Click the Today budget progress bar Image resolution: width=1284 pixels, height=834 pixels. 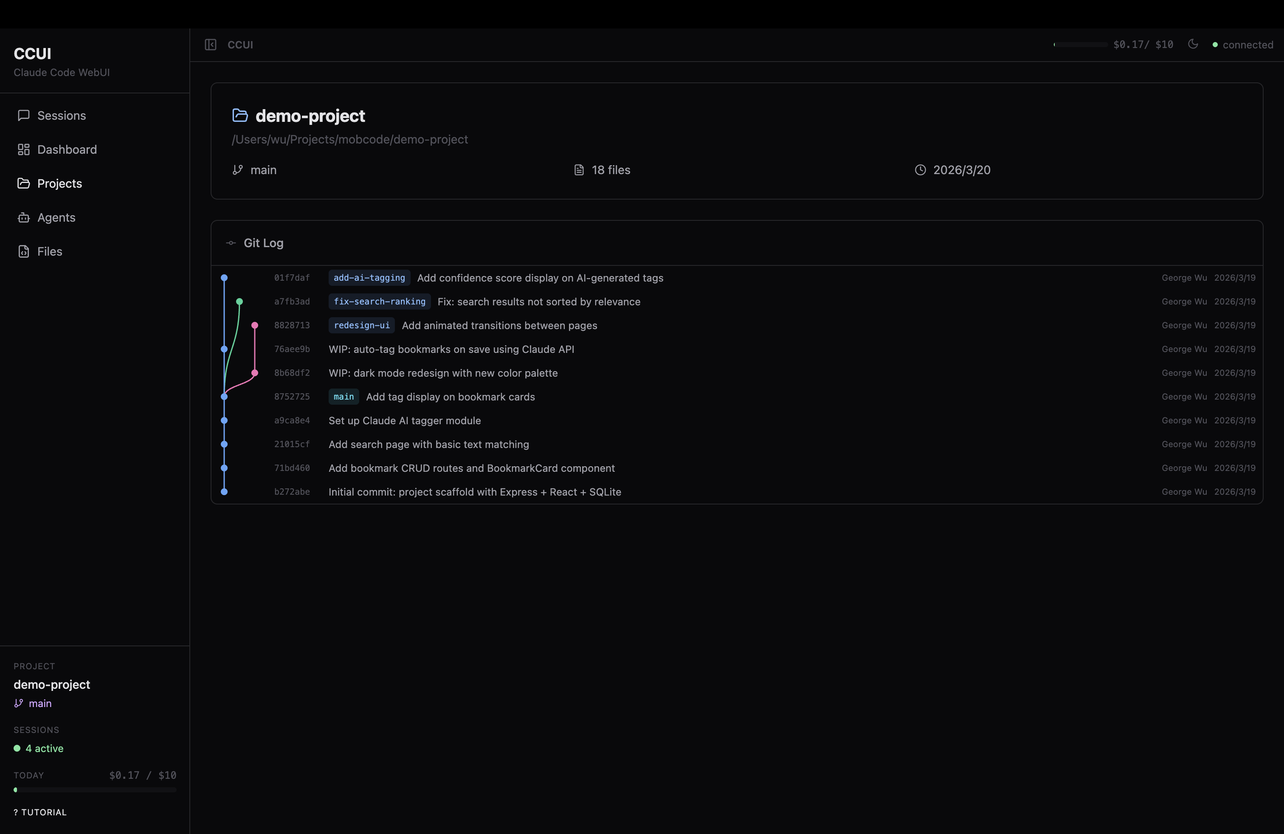94,790
